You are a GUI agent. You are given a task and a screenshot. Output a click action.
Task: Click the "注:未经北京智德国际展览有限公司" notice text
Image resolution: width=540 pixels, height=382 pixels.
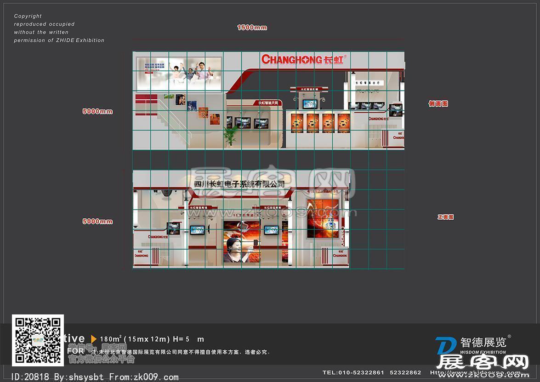coord(181,352)
